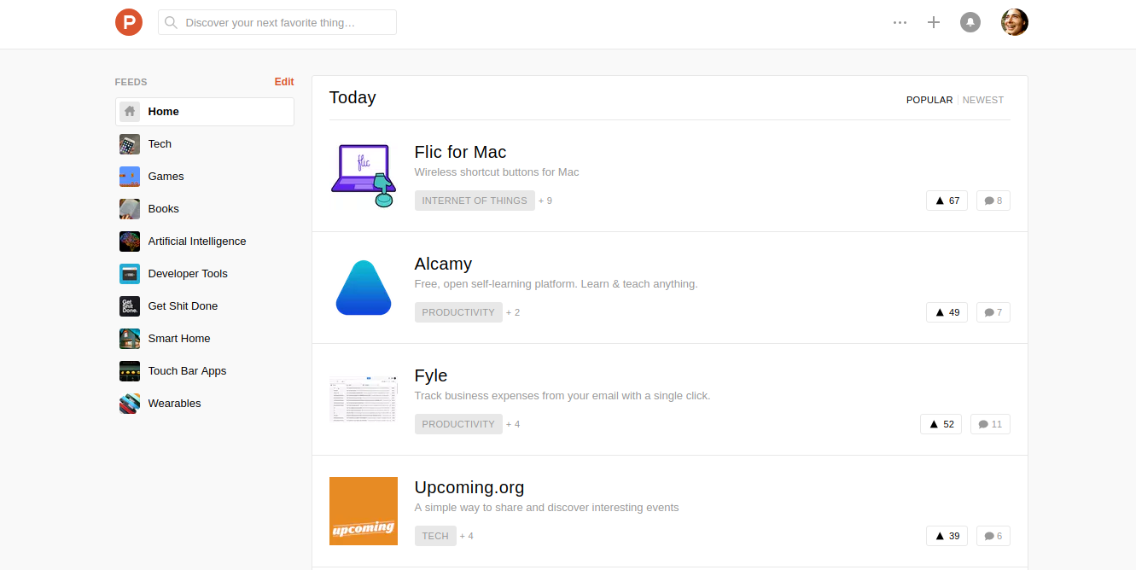
Task: Expand additional tags on Upcoming.org
Action: pos(467,535)
